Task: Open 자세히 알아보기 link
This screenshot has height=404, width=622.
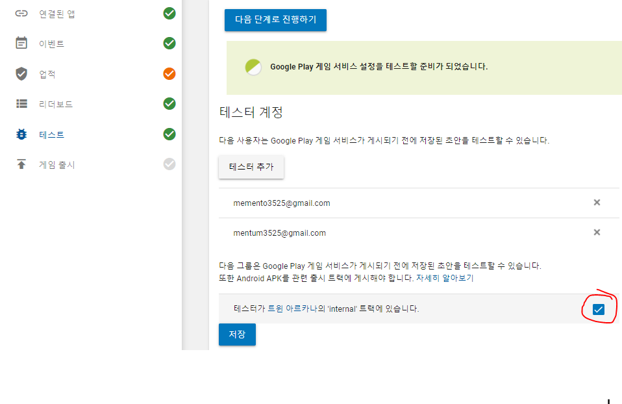Action: [x=445, y=278]
